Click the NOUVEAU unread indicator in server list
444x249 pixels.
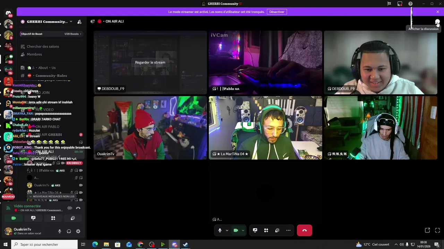[8, 196]
